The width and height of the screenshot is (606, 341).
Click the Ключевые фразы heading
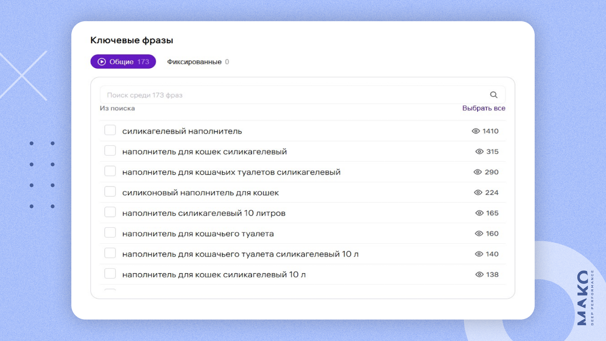click(132, 40)
